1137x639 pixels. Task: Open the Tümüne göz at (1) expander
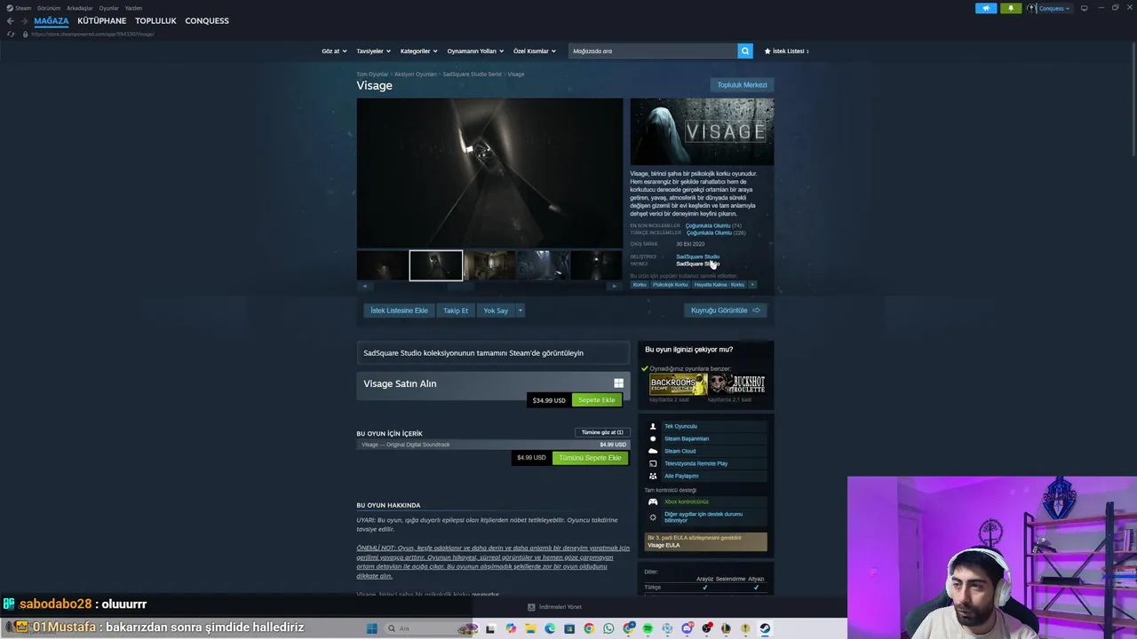click(x=602, y=432)
